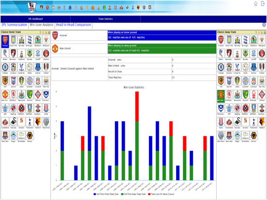Click the Result in Draw row label
The width and height of the screenshot is (267, 200).
tap(115, 71)
